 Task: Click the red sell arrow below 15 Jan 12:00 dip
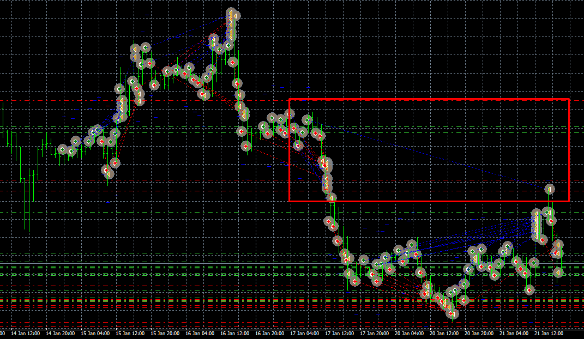click(115, 162)
